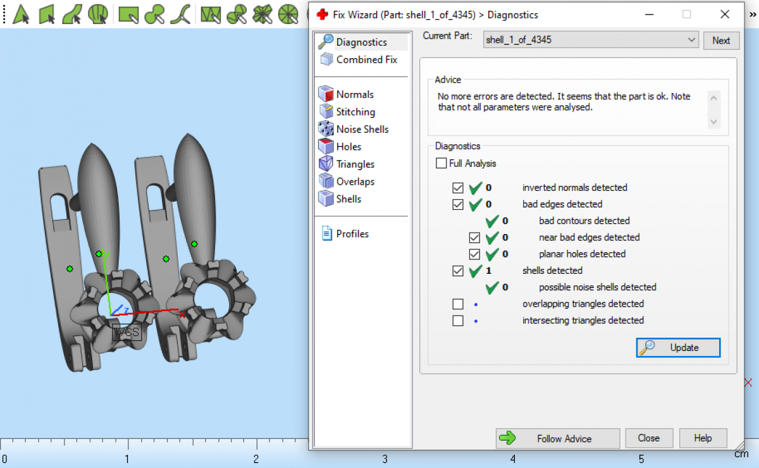This screenshot has height=468, width=759.
Task: Open the Normals fix page
Action: point(354,94)
